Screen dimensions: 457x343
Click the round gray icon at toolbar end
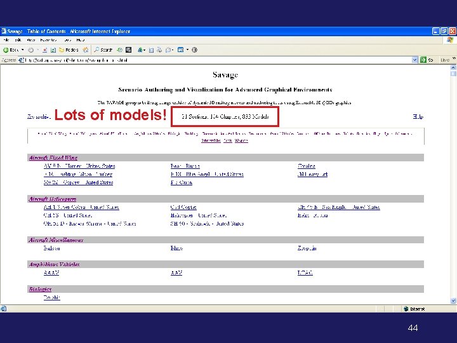(x=194, y=50)
